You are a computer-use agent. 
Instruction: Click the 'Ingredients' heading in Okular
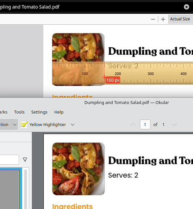coord(73,206)
